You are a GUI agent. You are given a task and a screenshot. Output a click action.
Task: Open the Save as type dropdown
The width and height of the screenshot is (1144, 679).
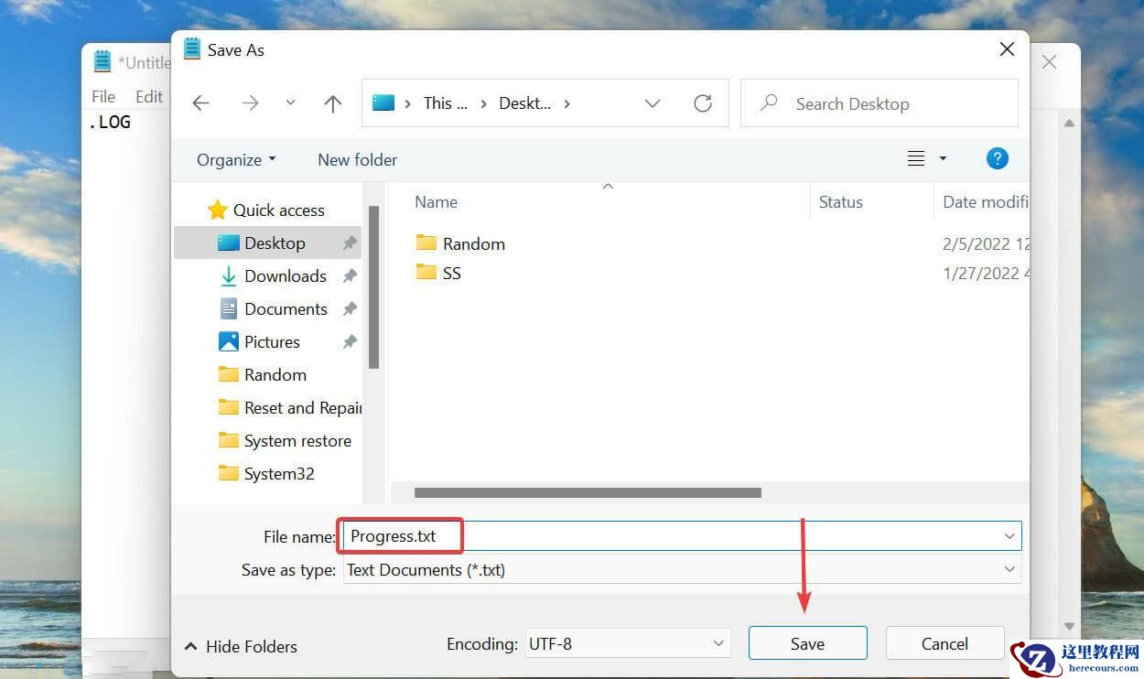pyautogui.click(x=683, y=569)
